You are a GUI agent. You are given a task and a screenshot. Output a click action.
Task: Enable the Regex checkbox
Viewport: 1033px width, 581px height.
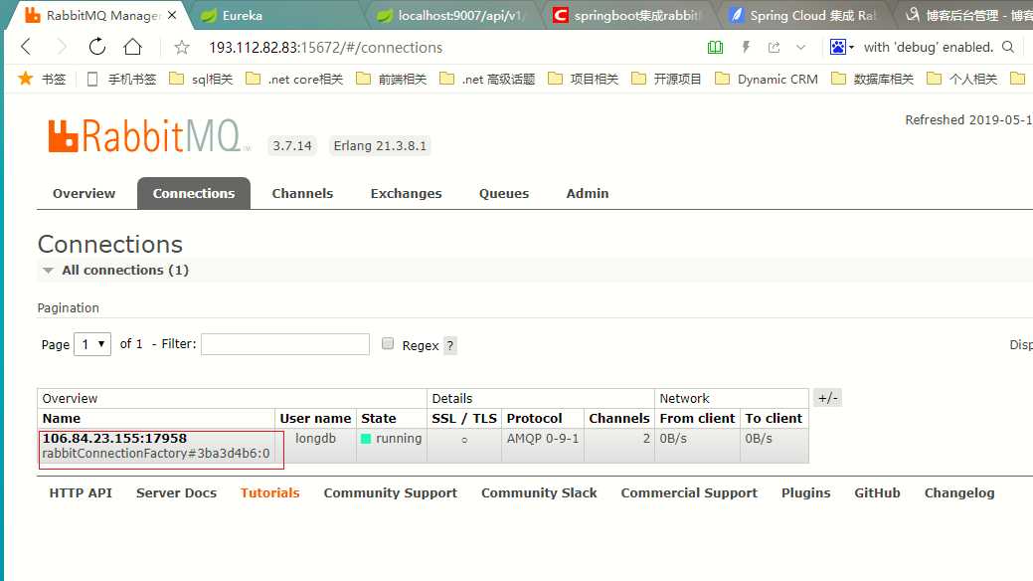tap(388, 343)
